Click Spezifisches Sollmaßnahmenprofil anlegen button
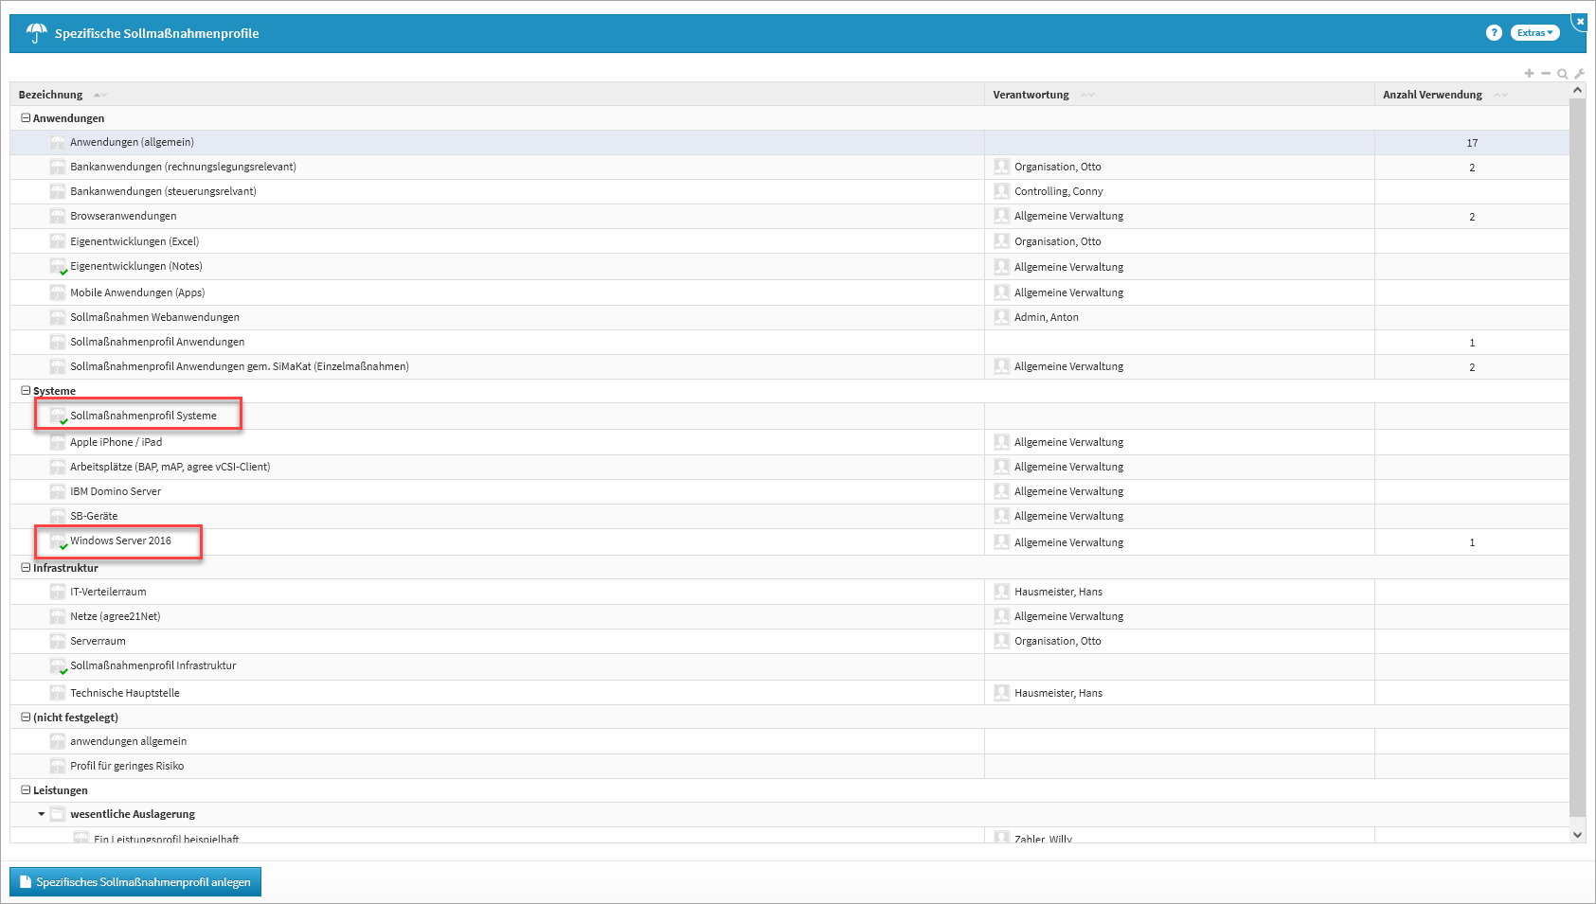The image size is (1596, 904). (135, 882)
